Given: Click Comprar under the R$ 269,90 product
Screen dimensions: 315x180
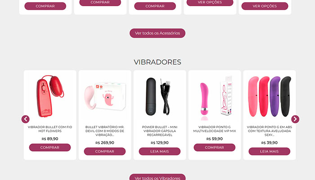Looking at the screenshot, I should [105, 151].
